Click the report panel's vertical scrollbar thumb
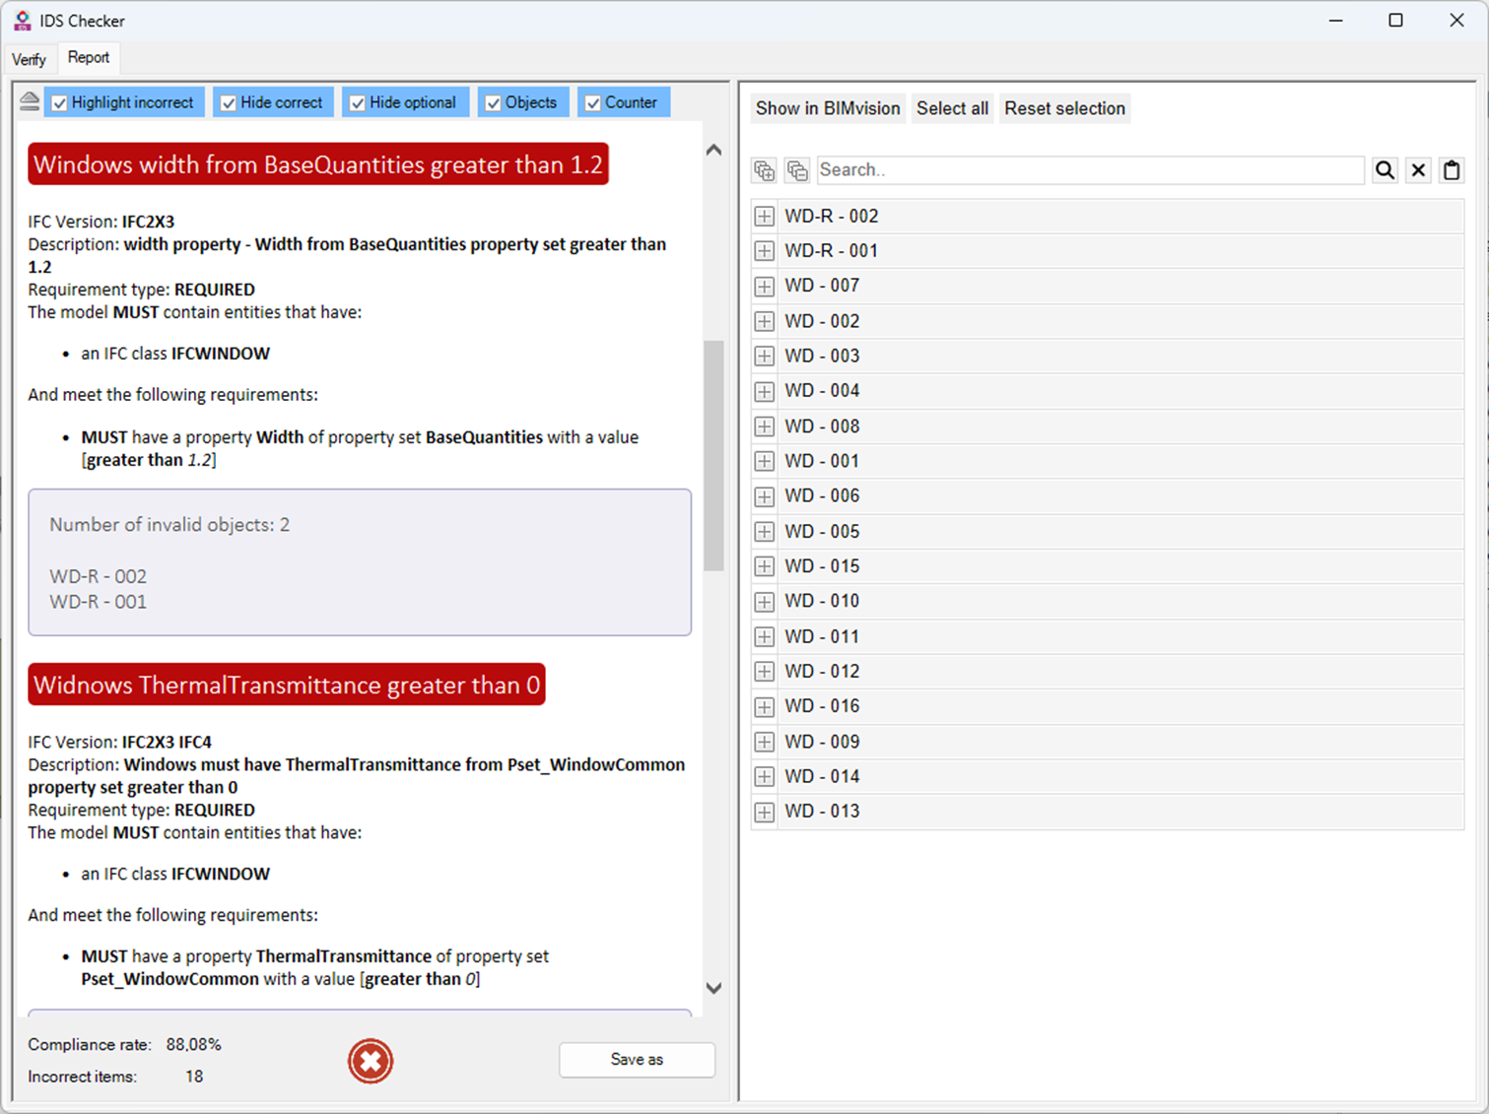The width and height of the screenshot is (1489, 1114). 714,456
